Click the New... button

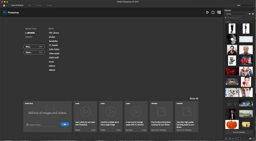34,47
